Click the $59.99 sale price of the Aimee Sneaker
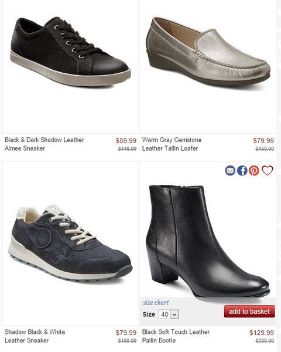The width and height of the screenshot is (281, 352). [126, 141]
